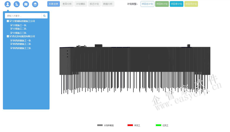This screenshot has width=230, height=132.
Task: Focus the keyword search input field
Action: pos(23,16)
